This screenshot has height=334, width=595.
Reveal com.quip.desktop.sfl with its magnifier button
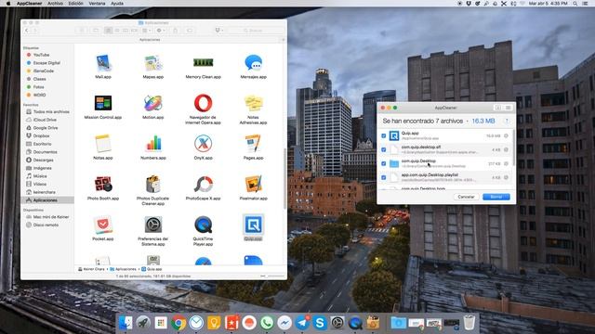(506, 149)
